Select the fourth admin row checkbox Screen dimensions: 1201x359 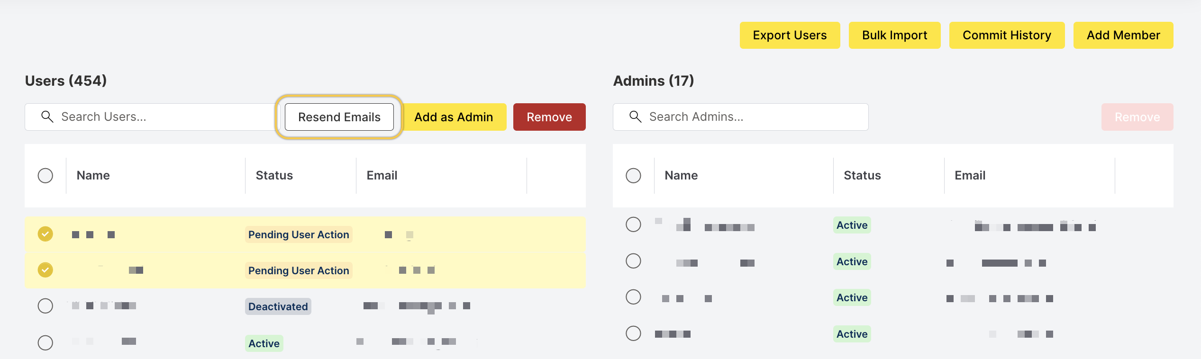pyautogui.click(x=633, y=333)
